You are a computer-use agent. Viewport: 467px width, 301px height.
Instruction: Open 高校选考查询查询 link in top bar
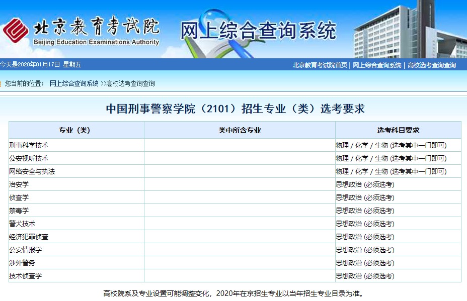pos(432,65)
